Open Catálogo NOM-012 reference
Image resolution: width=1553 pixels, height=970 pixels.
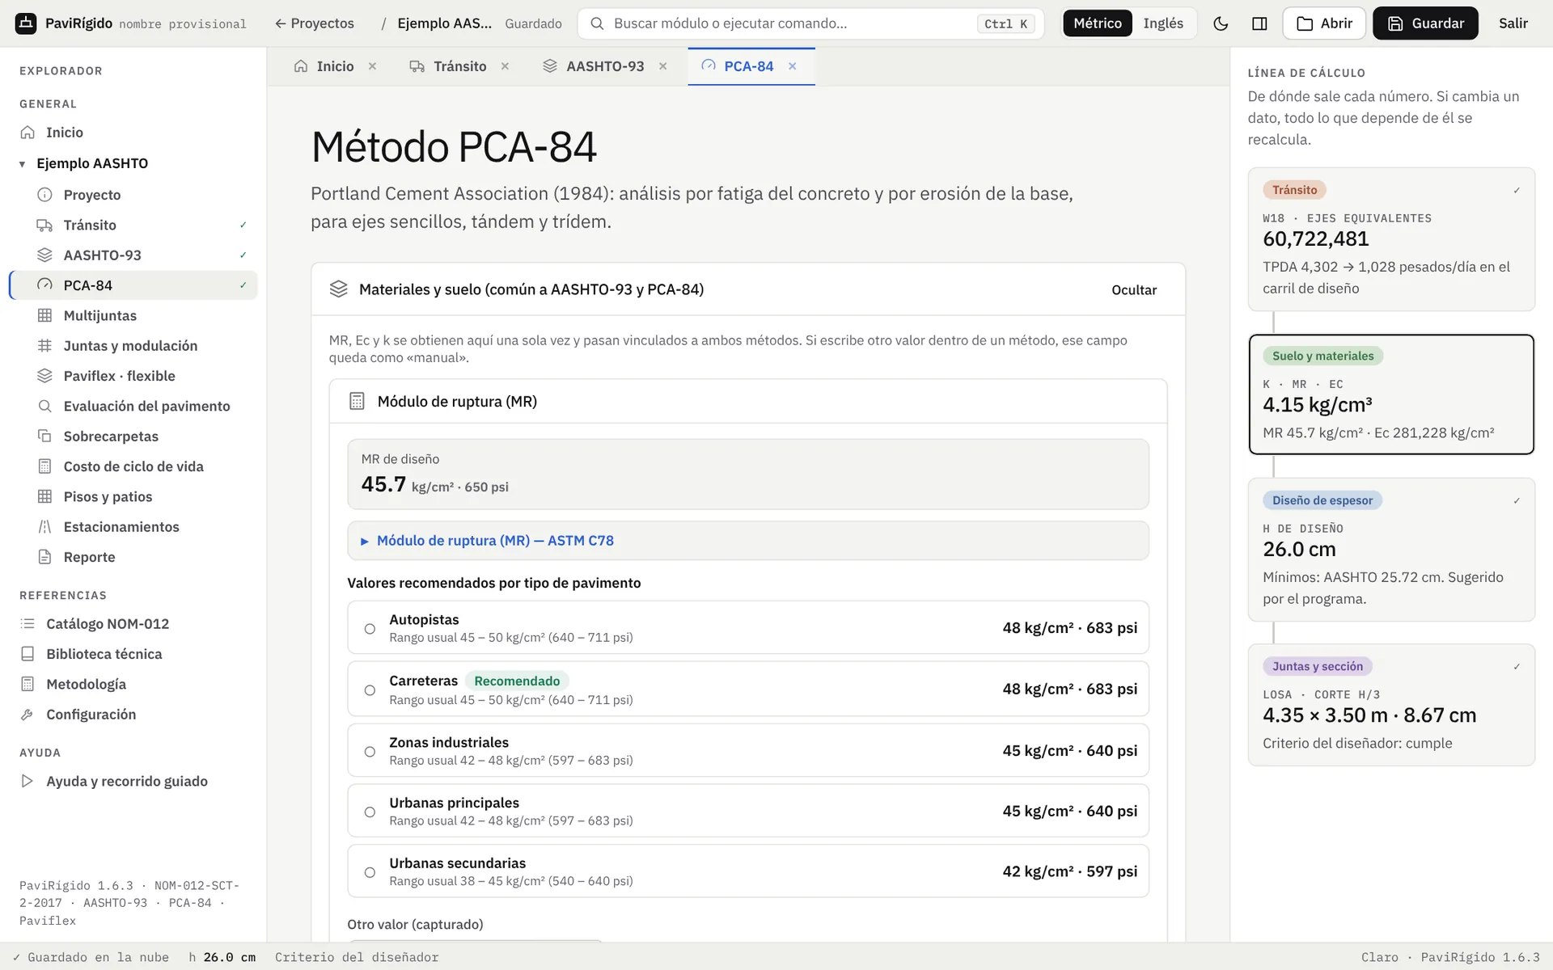coord(134,624)
